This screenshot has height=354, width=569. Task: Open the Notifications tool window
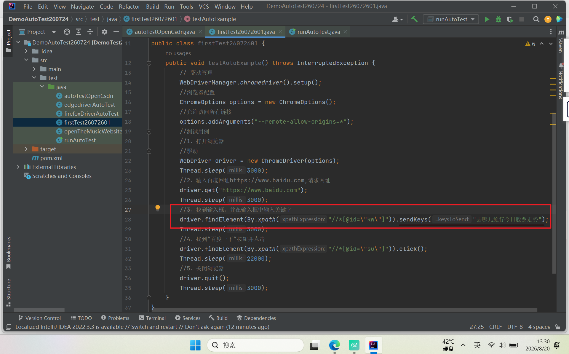coord(561,81)
